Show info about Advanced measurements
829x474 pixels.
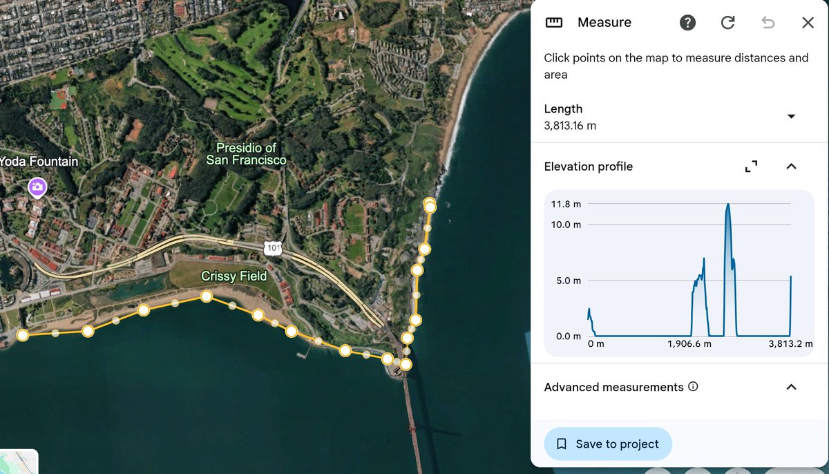[693, 386]
